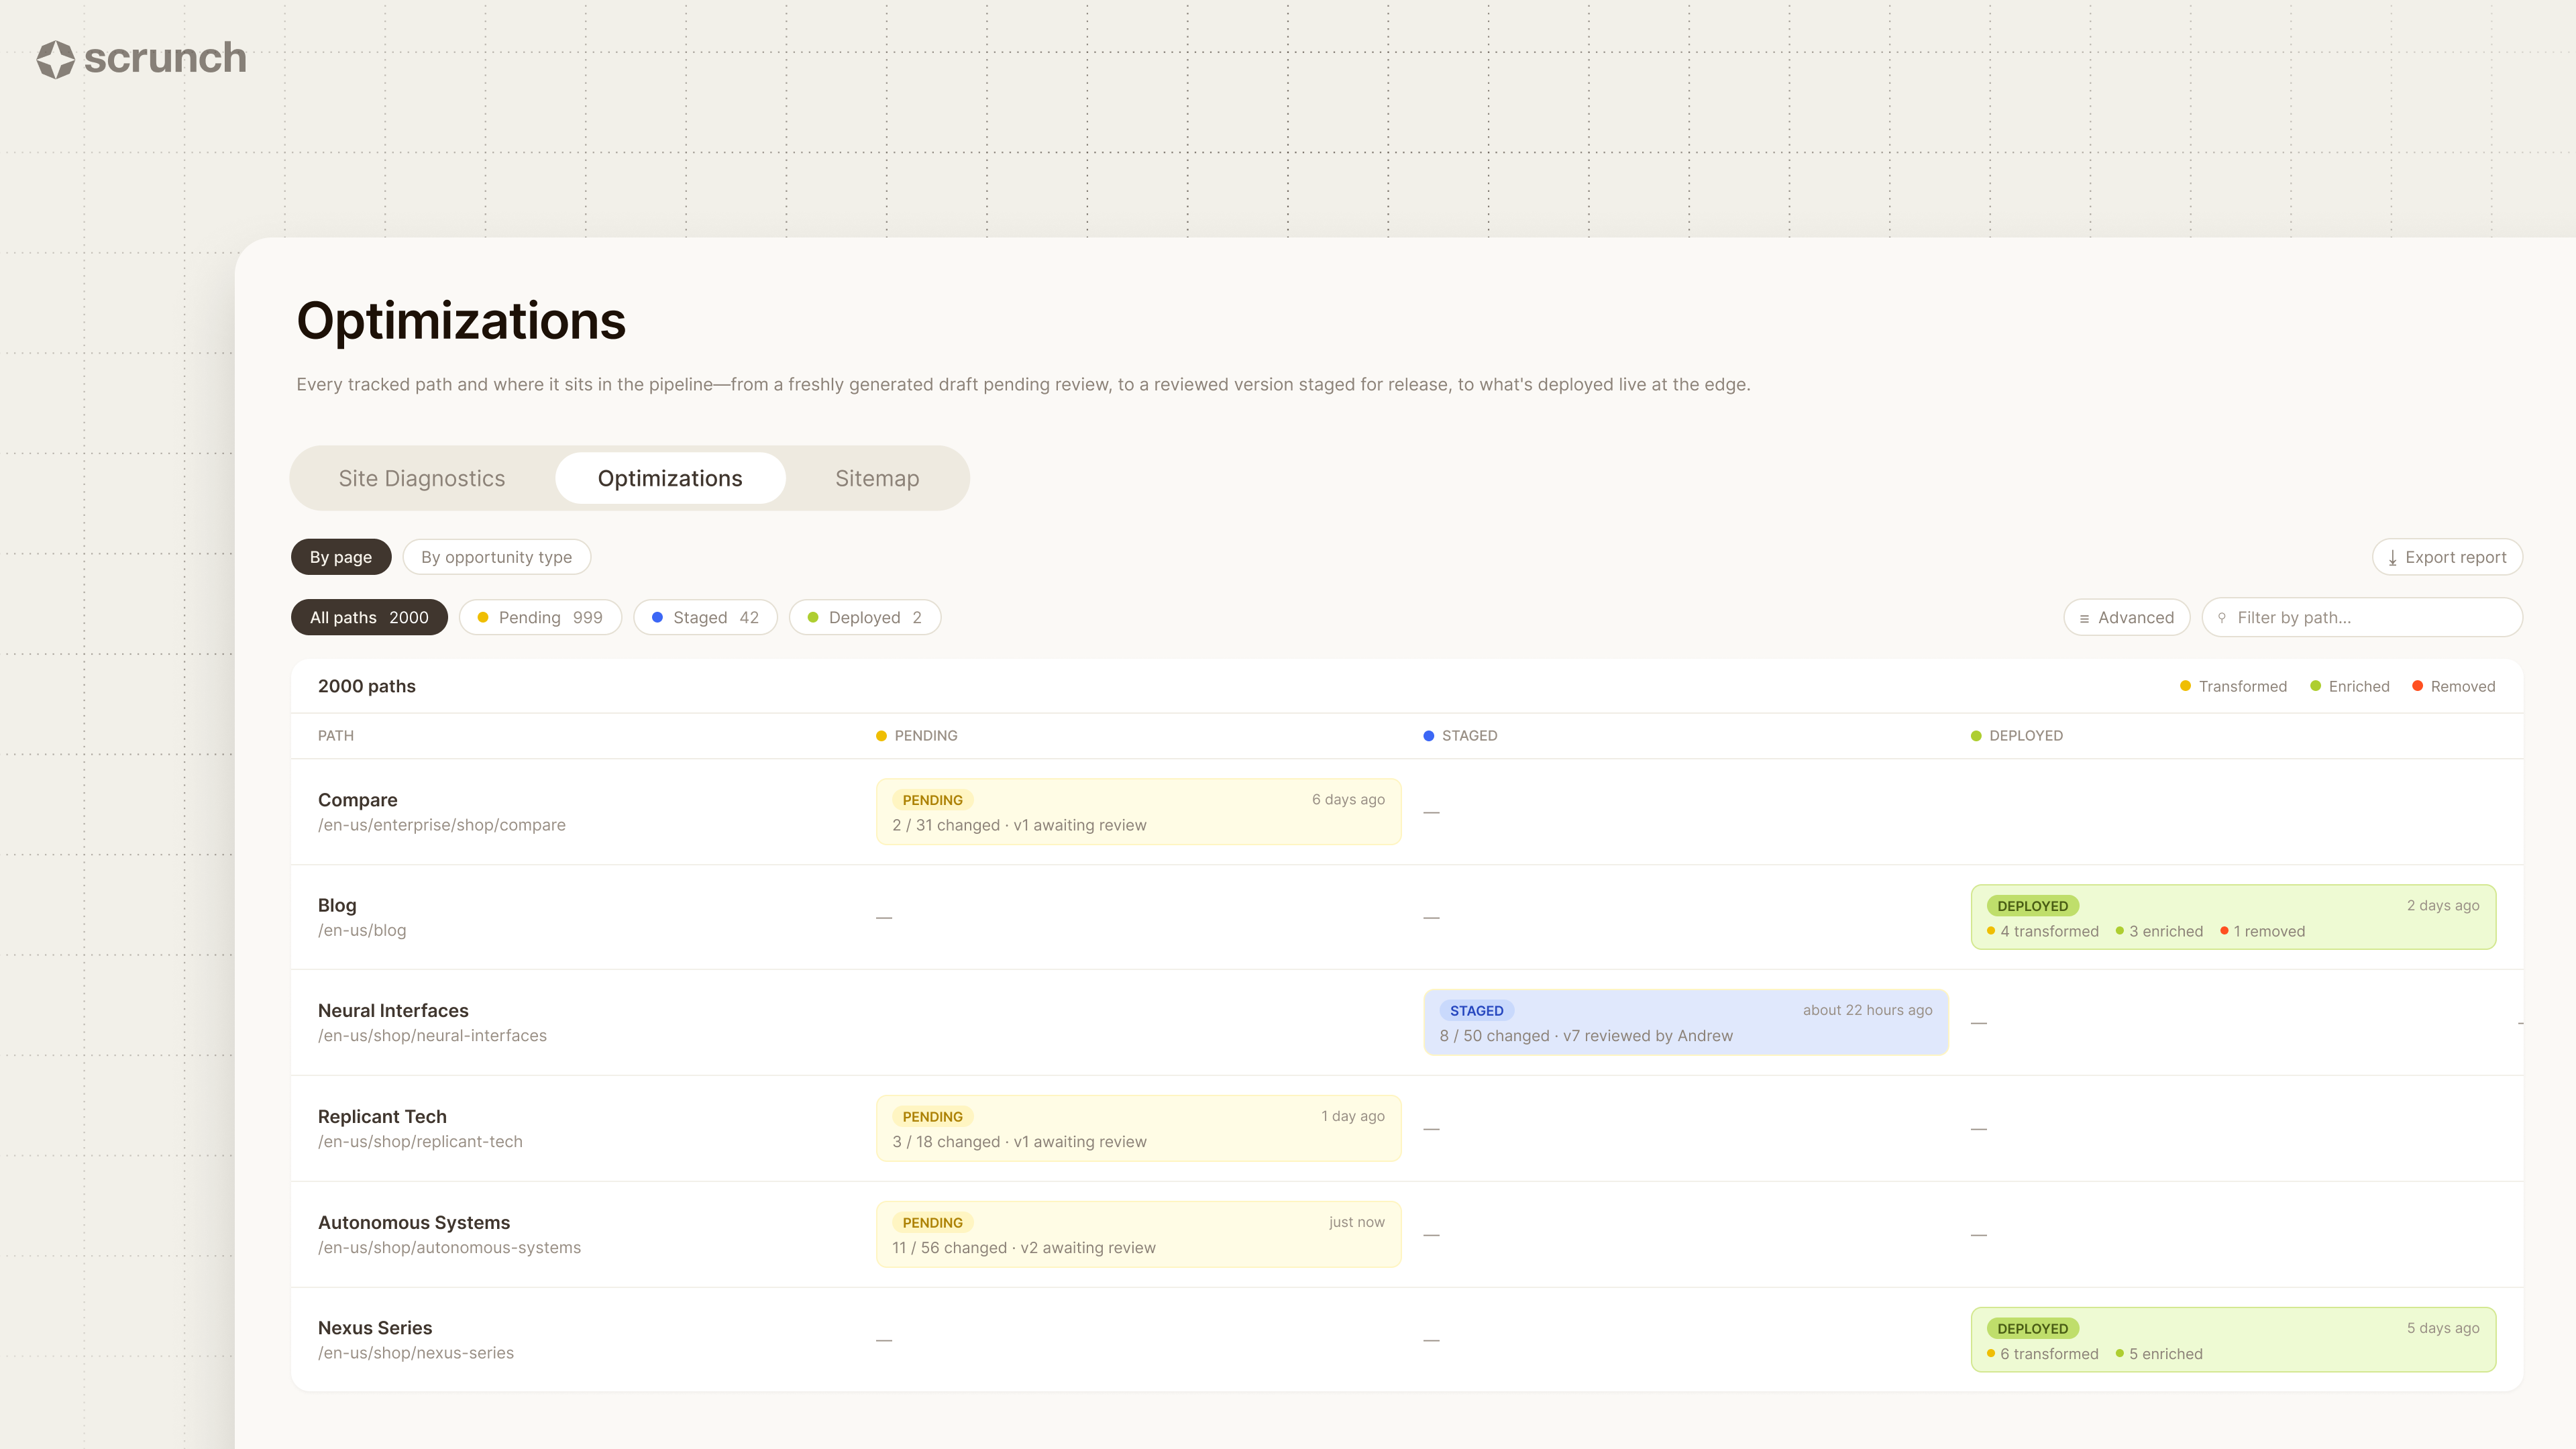Filter by Deployed 2 paths
Image resolution: width=2576 pixels, height=1449 pixels.
tap(865, 617)
